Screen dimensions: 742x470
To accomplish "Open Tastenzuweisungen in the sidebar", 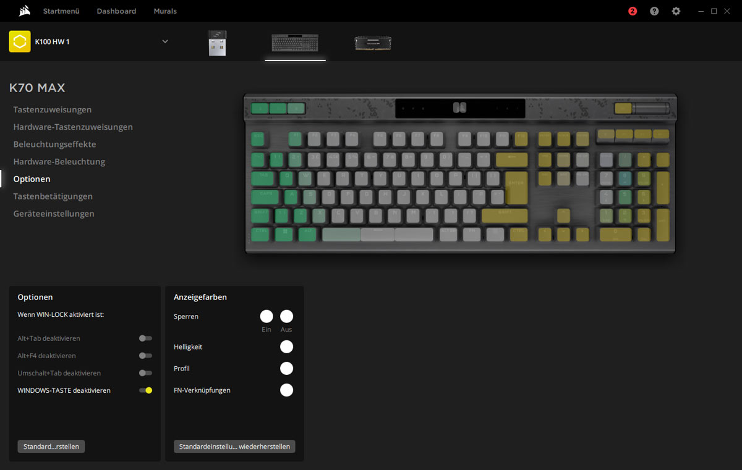I will 53,110.
